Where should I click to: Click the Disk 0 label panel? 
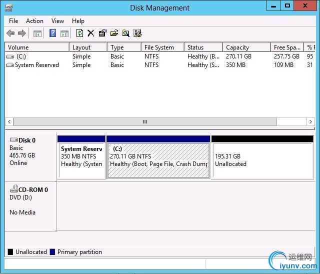pos(30,157)
